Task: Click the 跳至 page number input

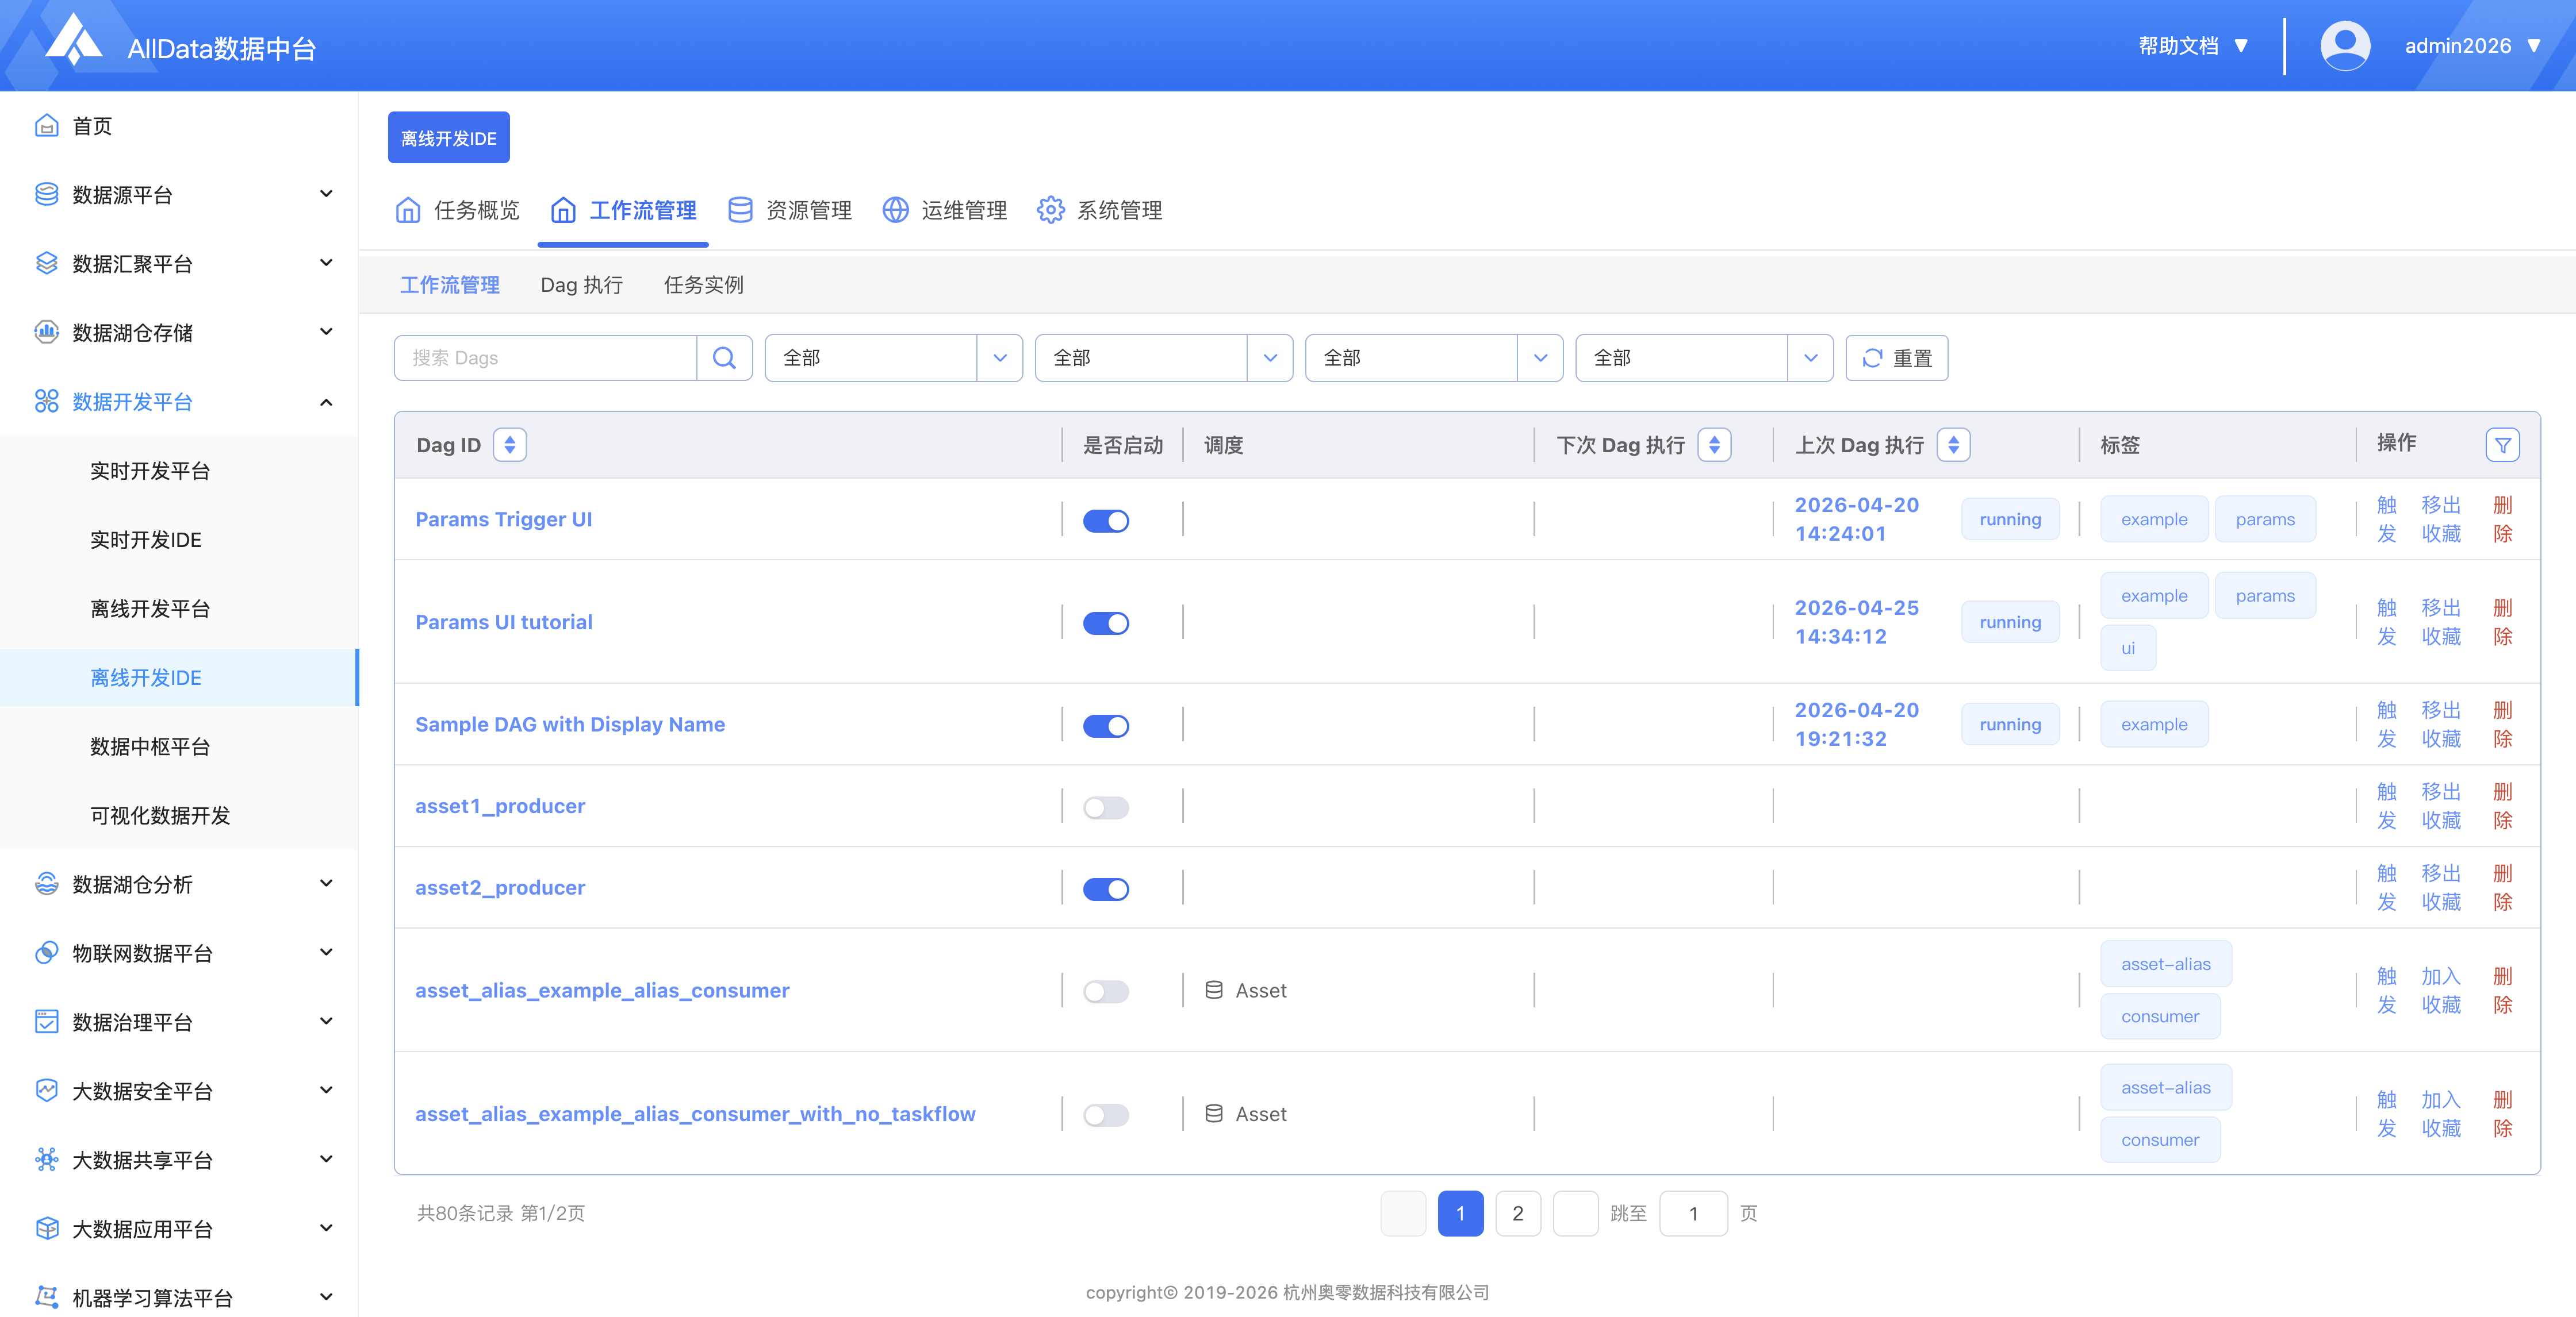Action: point(1692,1213)
